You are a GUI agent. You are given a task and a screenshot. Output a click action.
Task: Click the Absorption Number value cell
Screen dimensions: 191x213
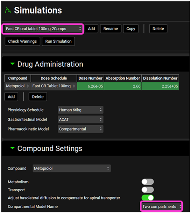123,86
